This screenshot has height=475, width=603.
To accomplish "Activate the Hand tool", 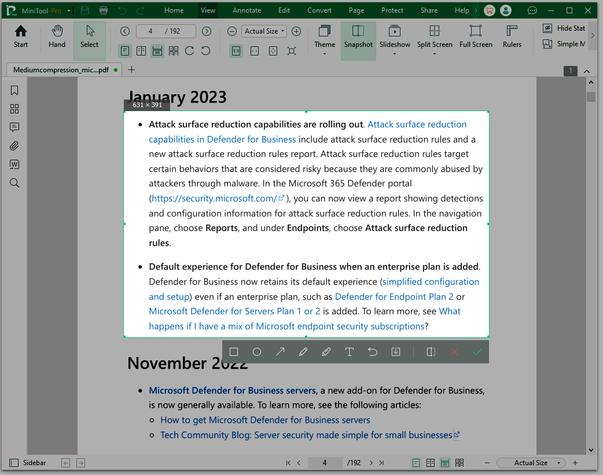I will tap(57, 36).
